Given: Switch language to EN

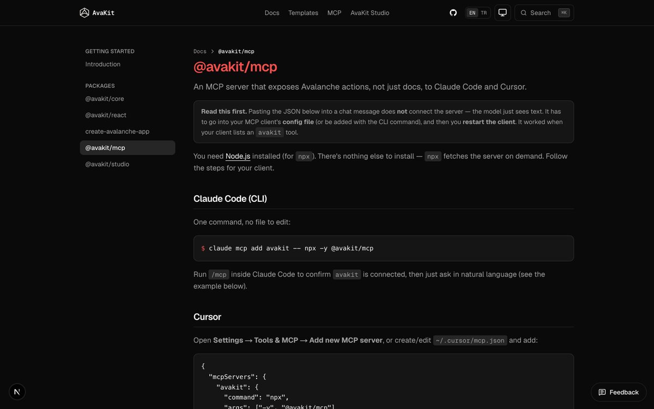Looking at the screenshot, I should (x=472, y=13).
